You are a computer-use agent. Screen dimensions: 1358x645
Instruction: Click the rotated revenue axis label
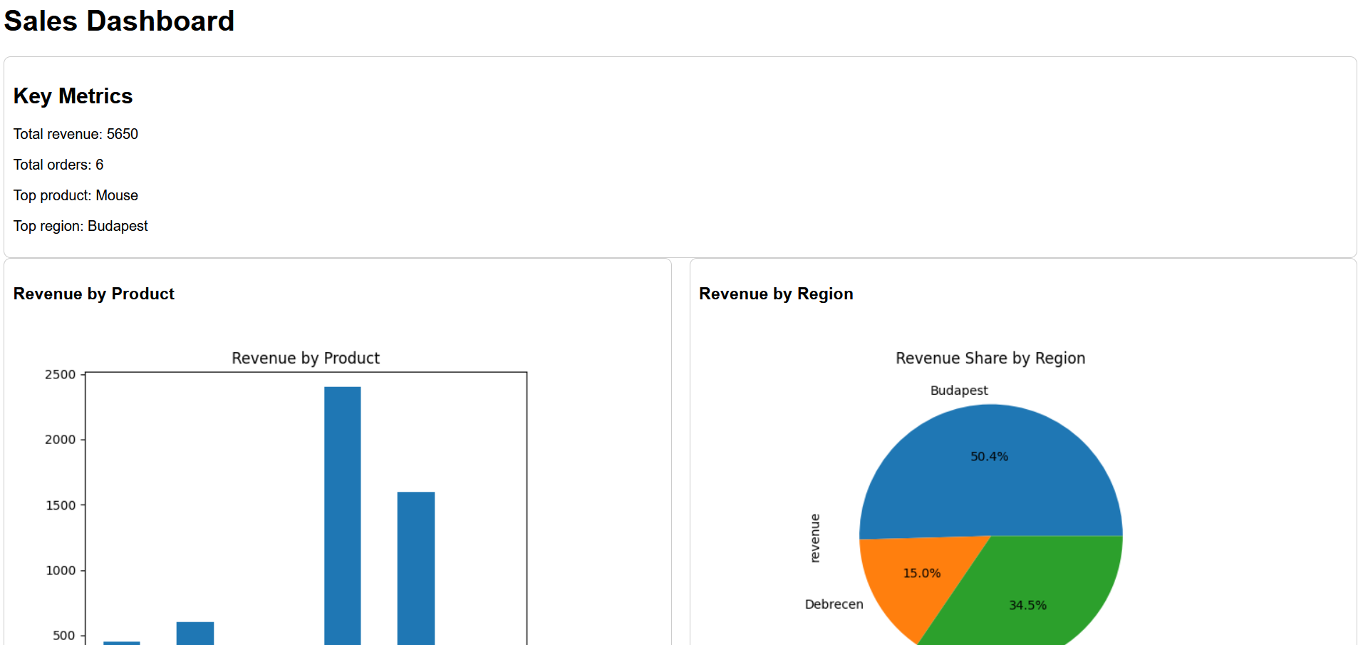[815, 538]
